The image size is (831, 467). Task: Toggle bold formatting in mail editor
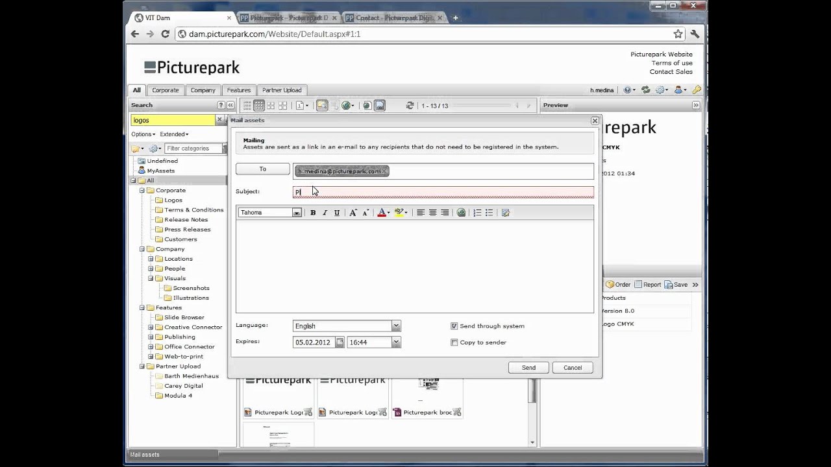pos(313,213)
